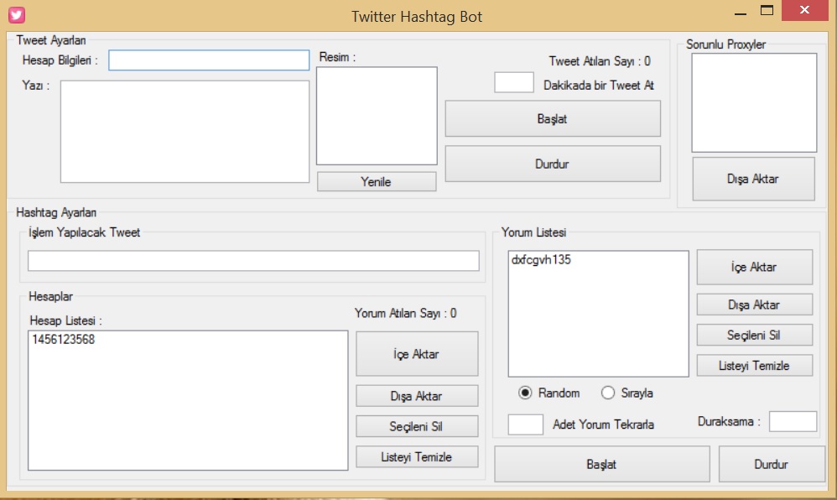Click Durdur button in Hashtag Ayarları
837x500 pixels.
click(772, 464)
